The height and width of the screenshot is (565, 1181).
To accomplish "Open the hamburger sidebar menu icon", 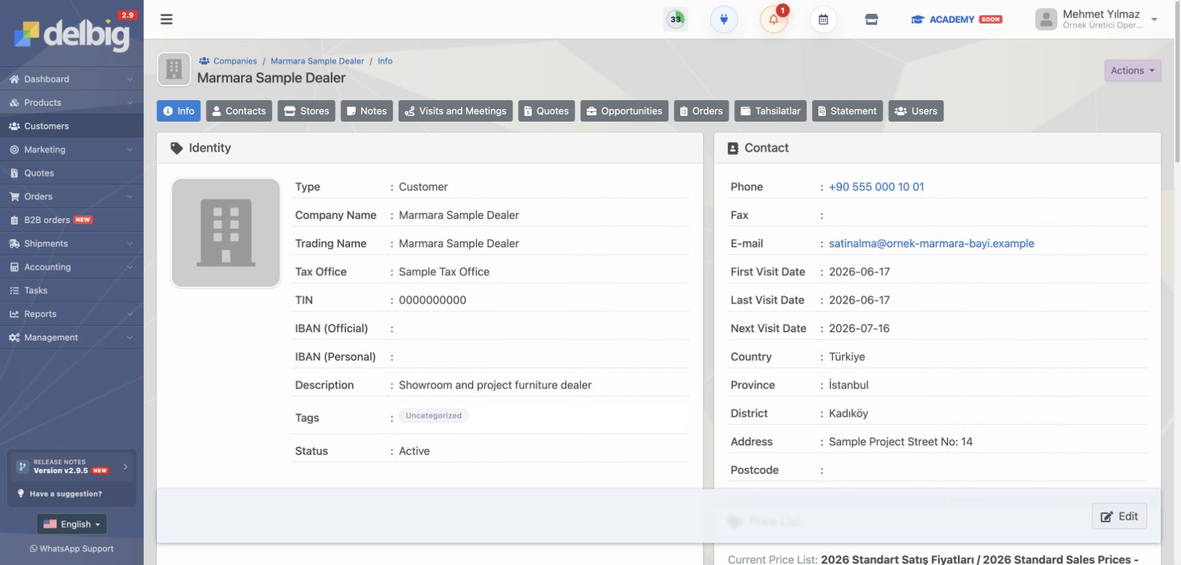I will tap(167, 19).
